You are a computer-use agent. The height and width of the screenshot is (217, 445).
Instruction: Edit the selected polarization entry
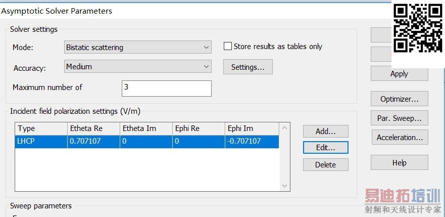(325, 147)
